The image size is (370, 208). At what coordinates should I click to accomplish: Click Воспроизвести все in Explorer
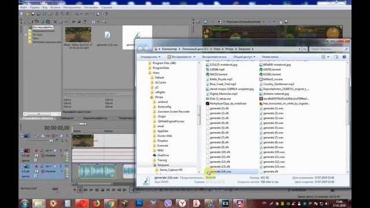214,57
